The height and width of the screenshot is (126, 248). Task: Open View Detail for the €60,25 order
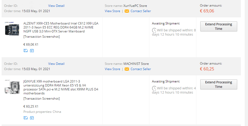coord(56,64)
